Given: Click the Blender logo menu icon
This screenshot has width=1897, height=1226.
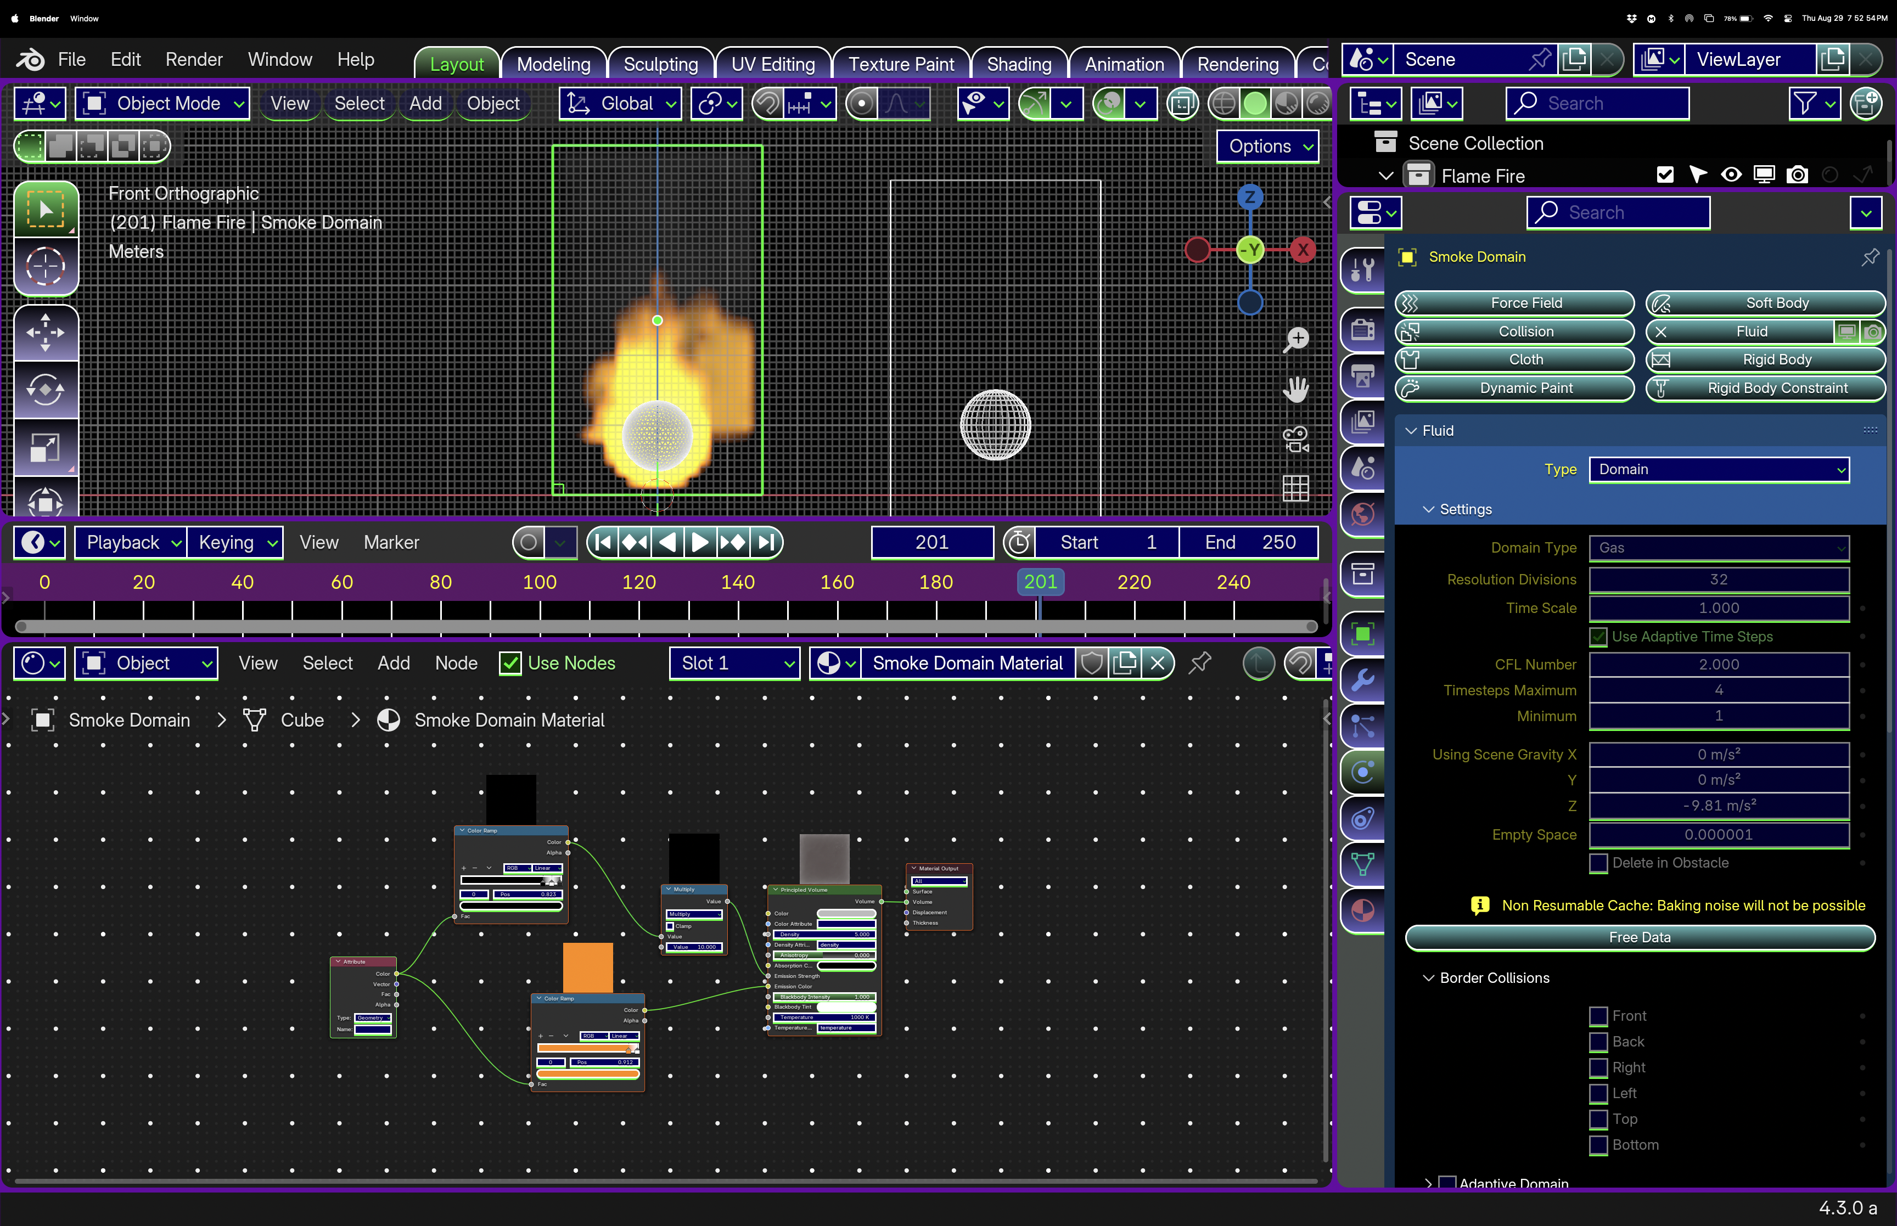Looking at the screenshot, I should (x=30, y=60).
